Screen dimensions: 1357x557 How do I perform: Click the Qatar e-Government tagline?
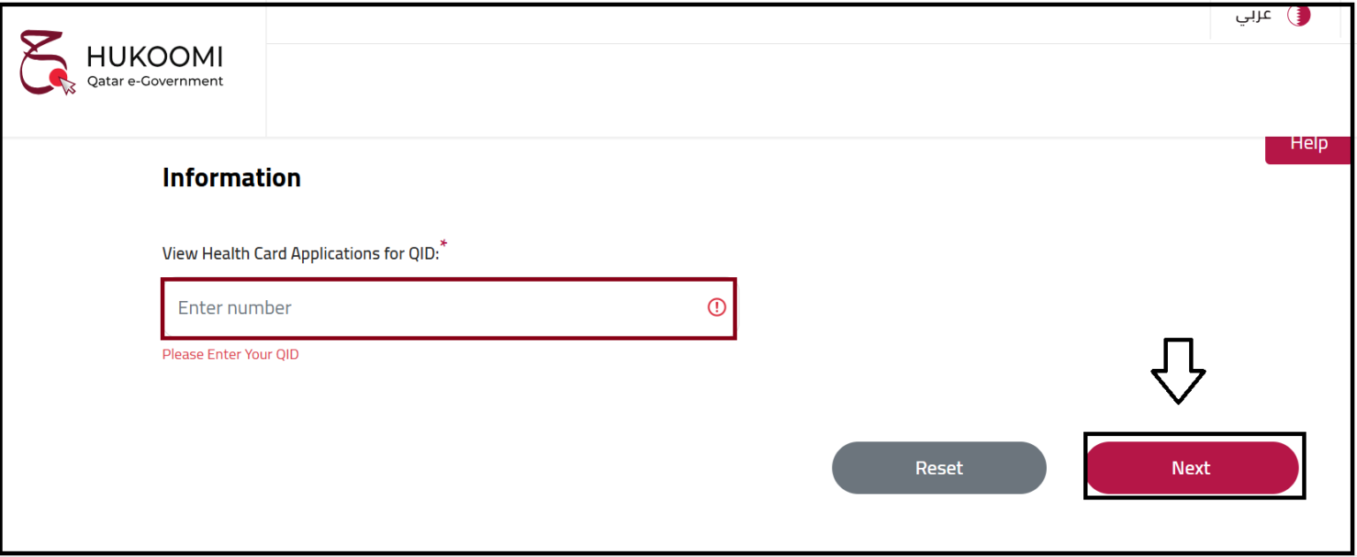point(155,81)
